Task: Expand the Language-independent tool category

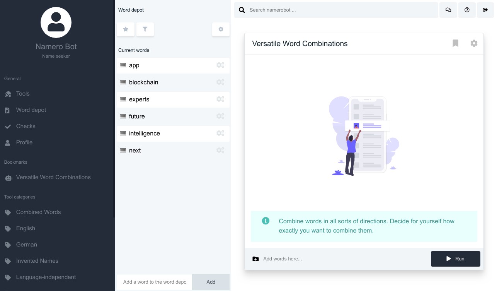Action: (x=46, y=277)
